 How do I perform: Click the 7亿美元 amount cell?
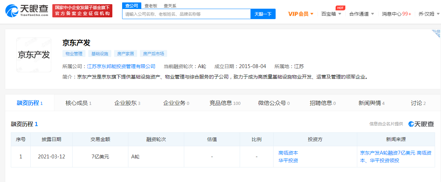click(100, 157)
